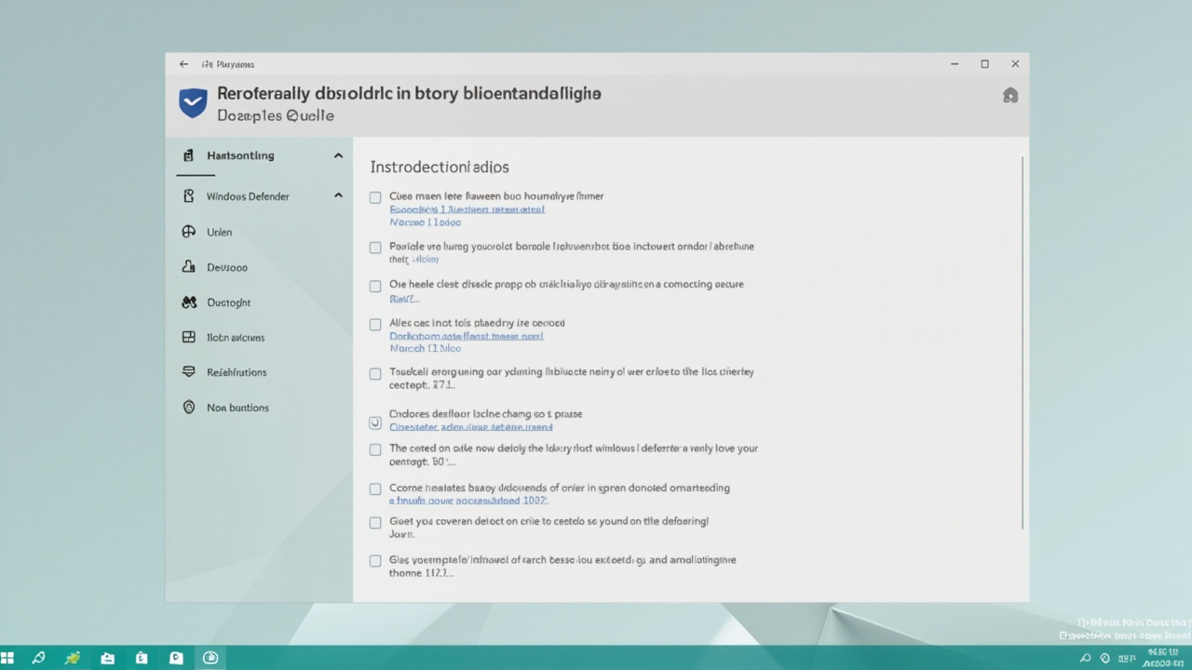Viewport: 1192px width, 670px height.
Task: Click the Ductoght sidebar icon
Action: 189,302
